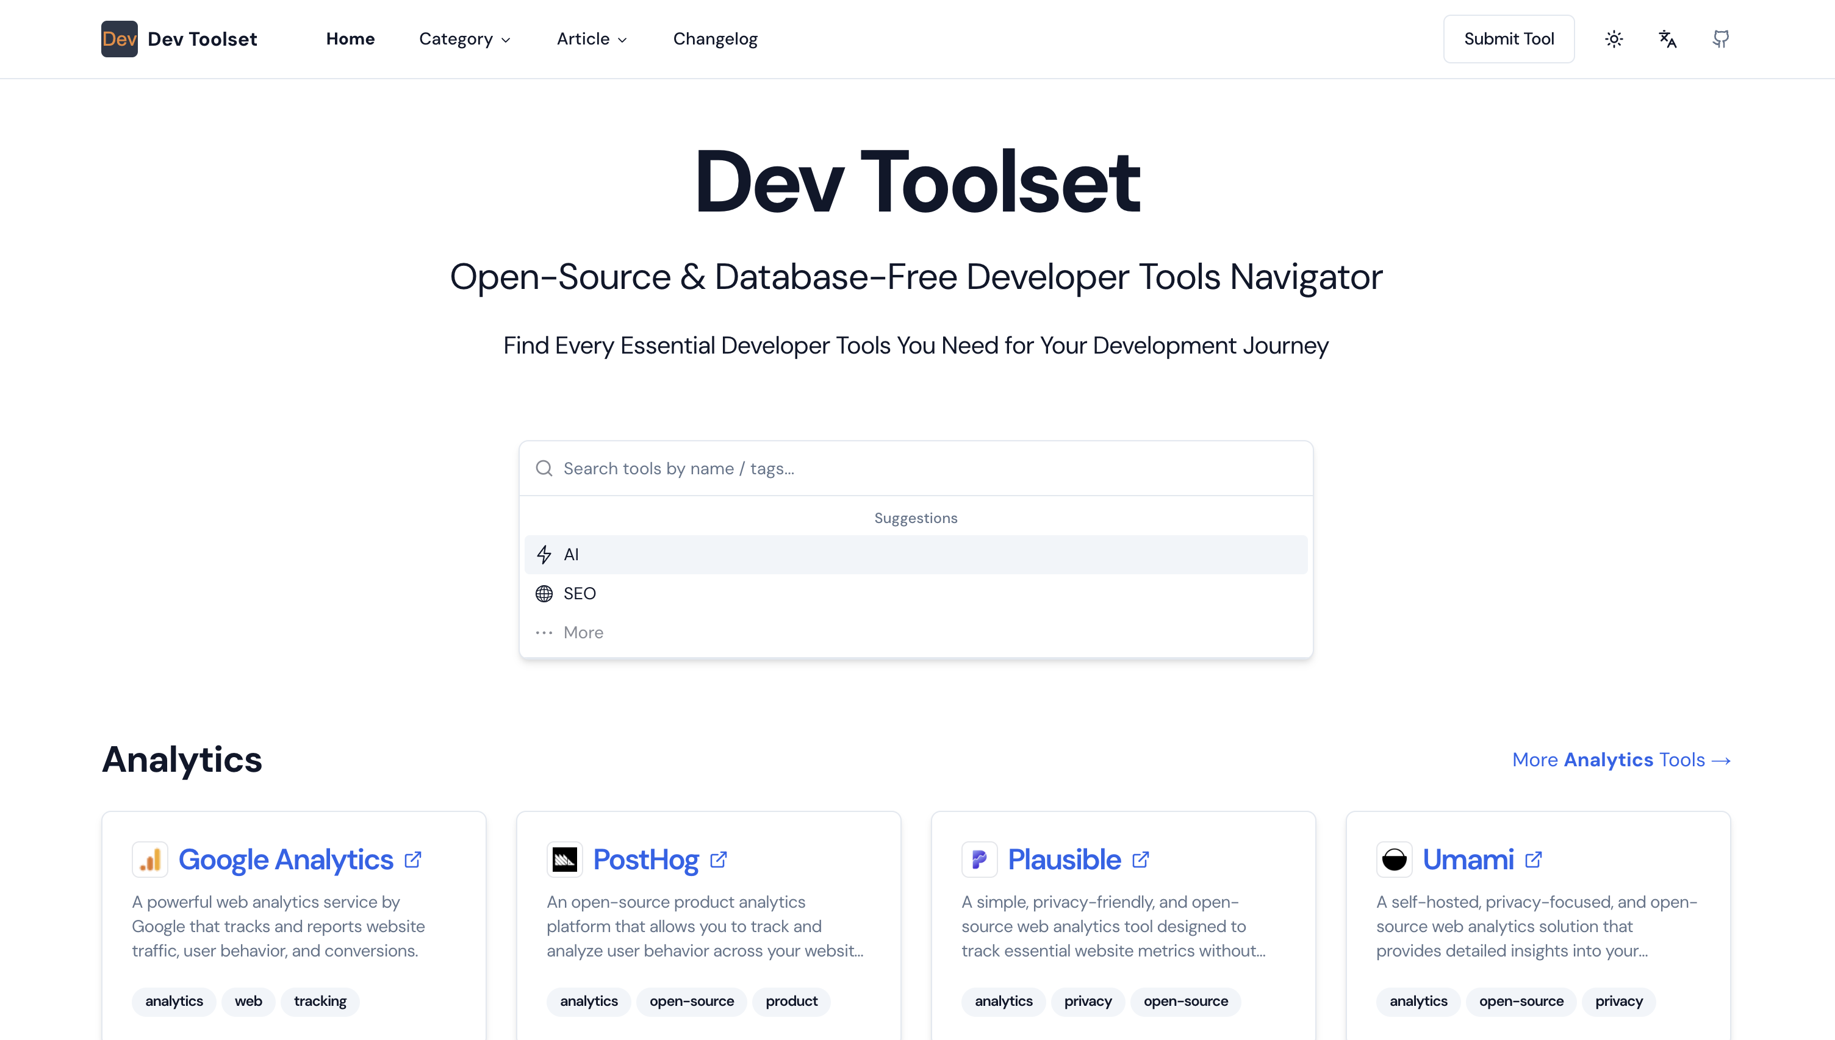Screen dimensions: 1835x1040
Task: Toggle the AI suggestion in search dropdown
Action: click(916, 554)
